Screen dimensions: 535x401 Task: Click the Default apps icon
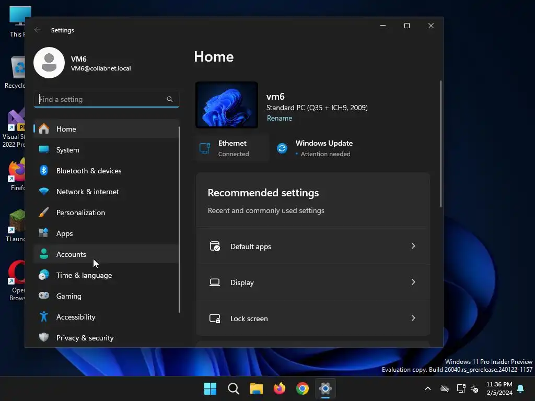click(x=215, y=246)
